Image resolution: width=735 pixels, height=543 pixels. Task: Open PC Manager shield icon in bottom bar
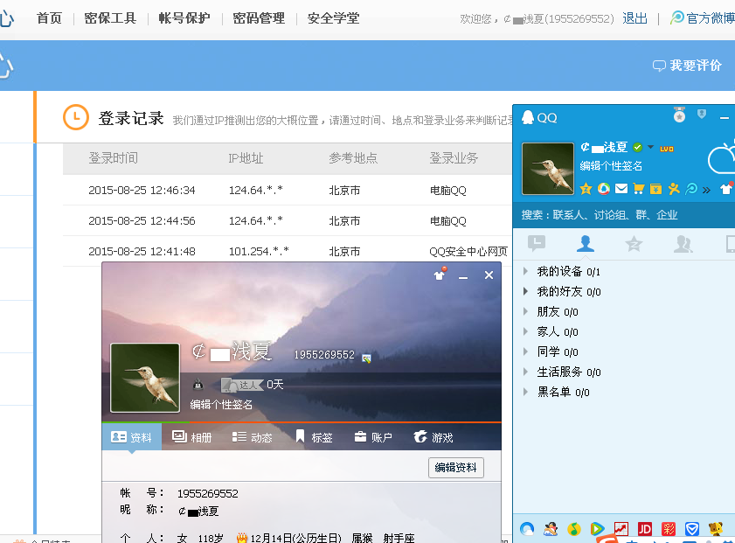pos(692,529)
